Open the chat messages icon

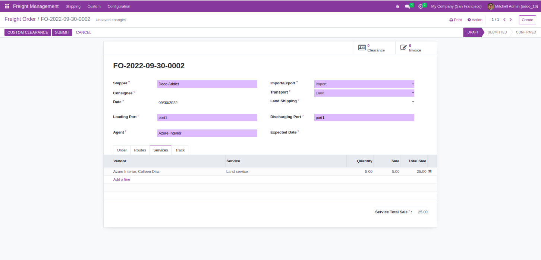[x=408, y=6]
